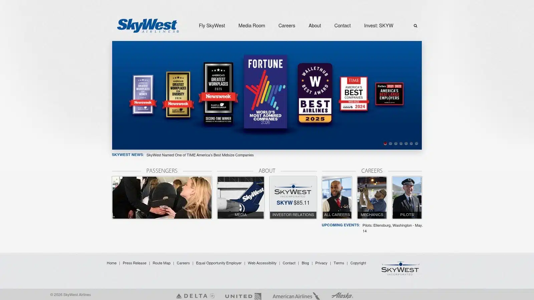Click the Privacy footer link
Viewport: 534px width, 300px height.
click(321, 263)
